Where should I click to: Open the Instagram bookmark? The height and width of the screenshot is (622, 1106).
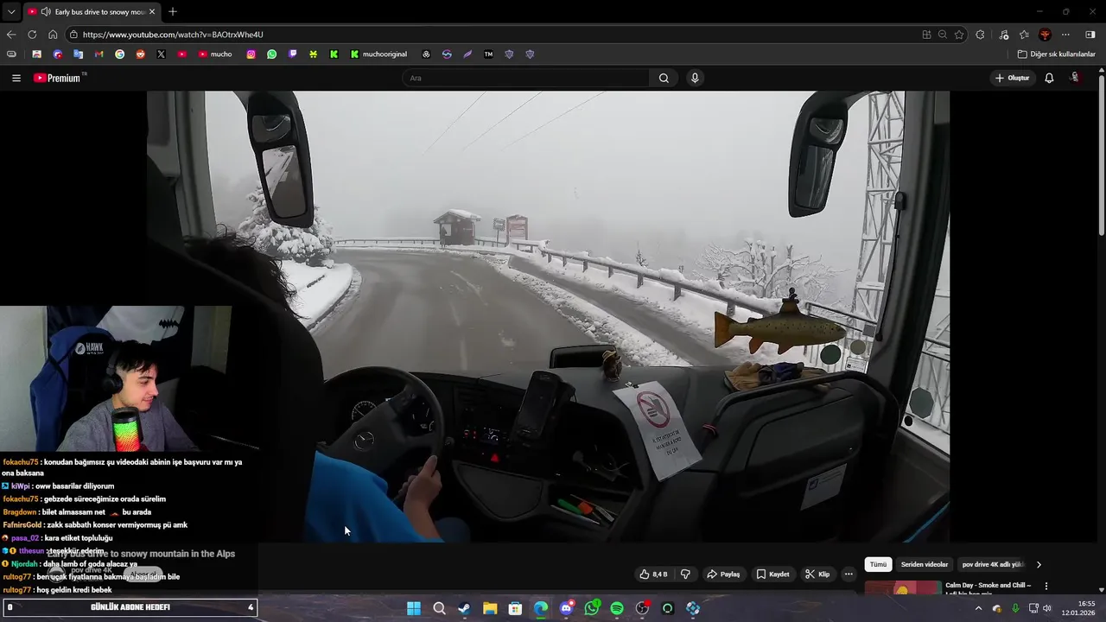251,54
